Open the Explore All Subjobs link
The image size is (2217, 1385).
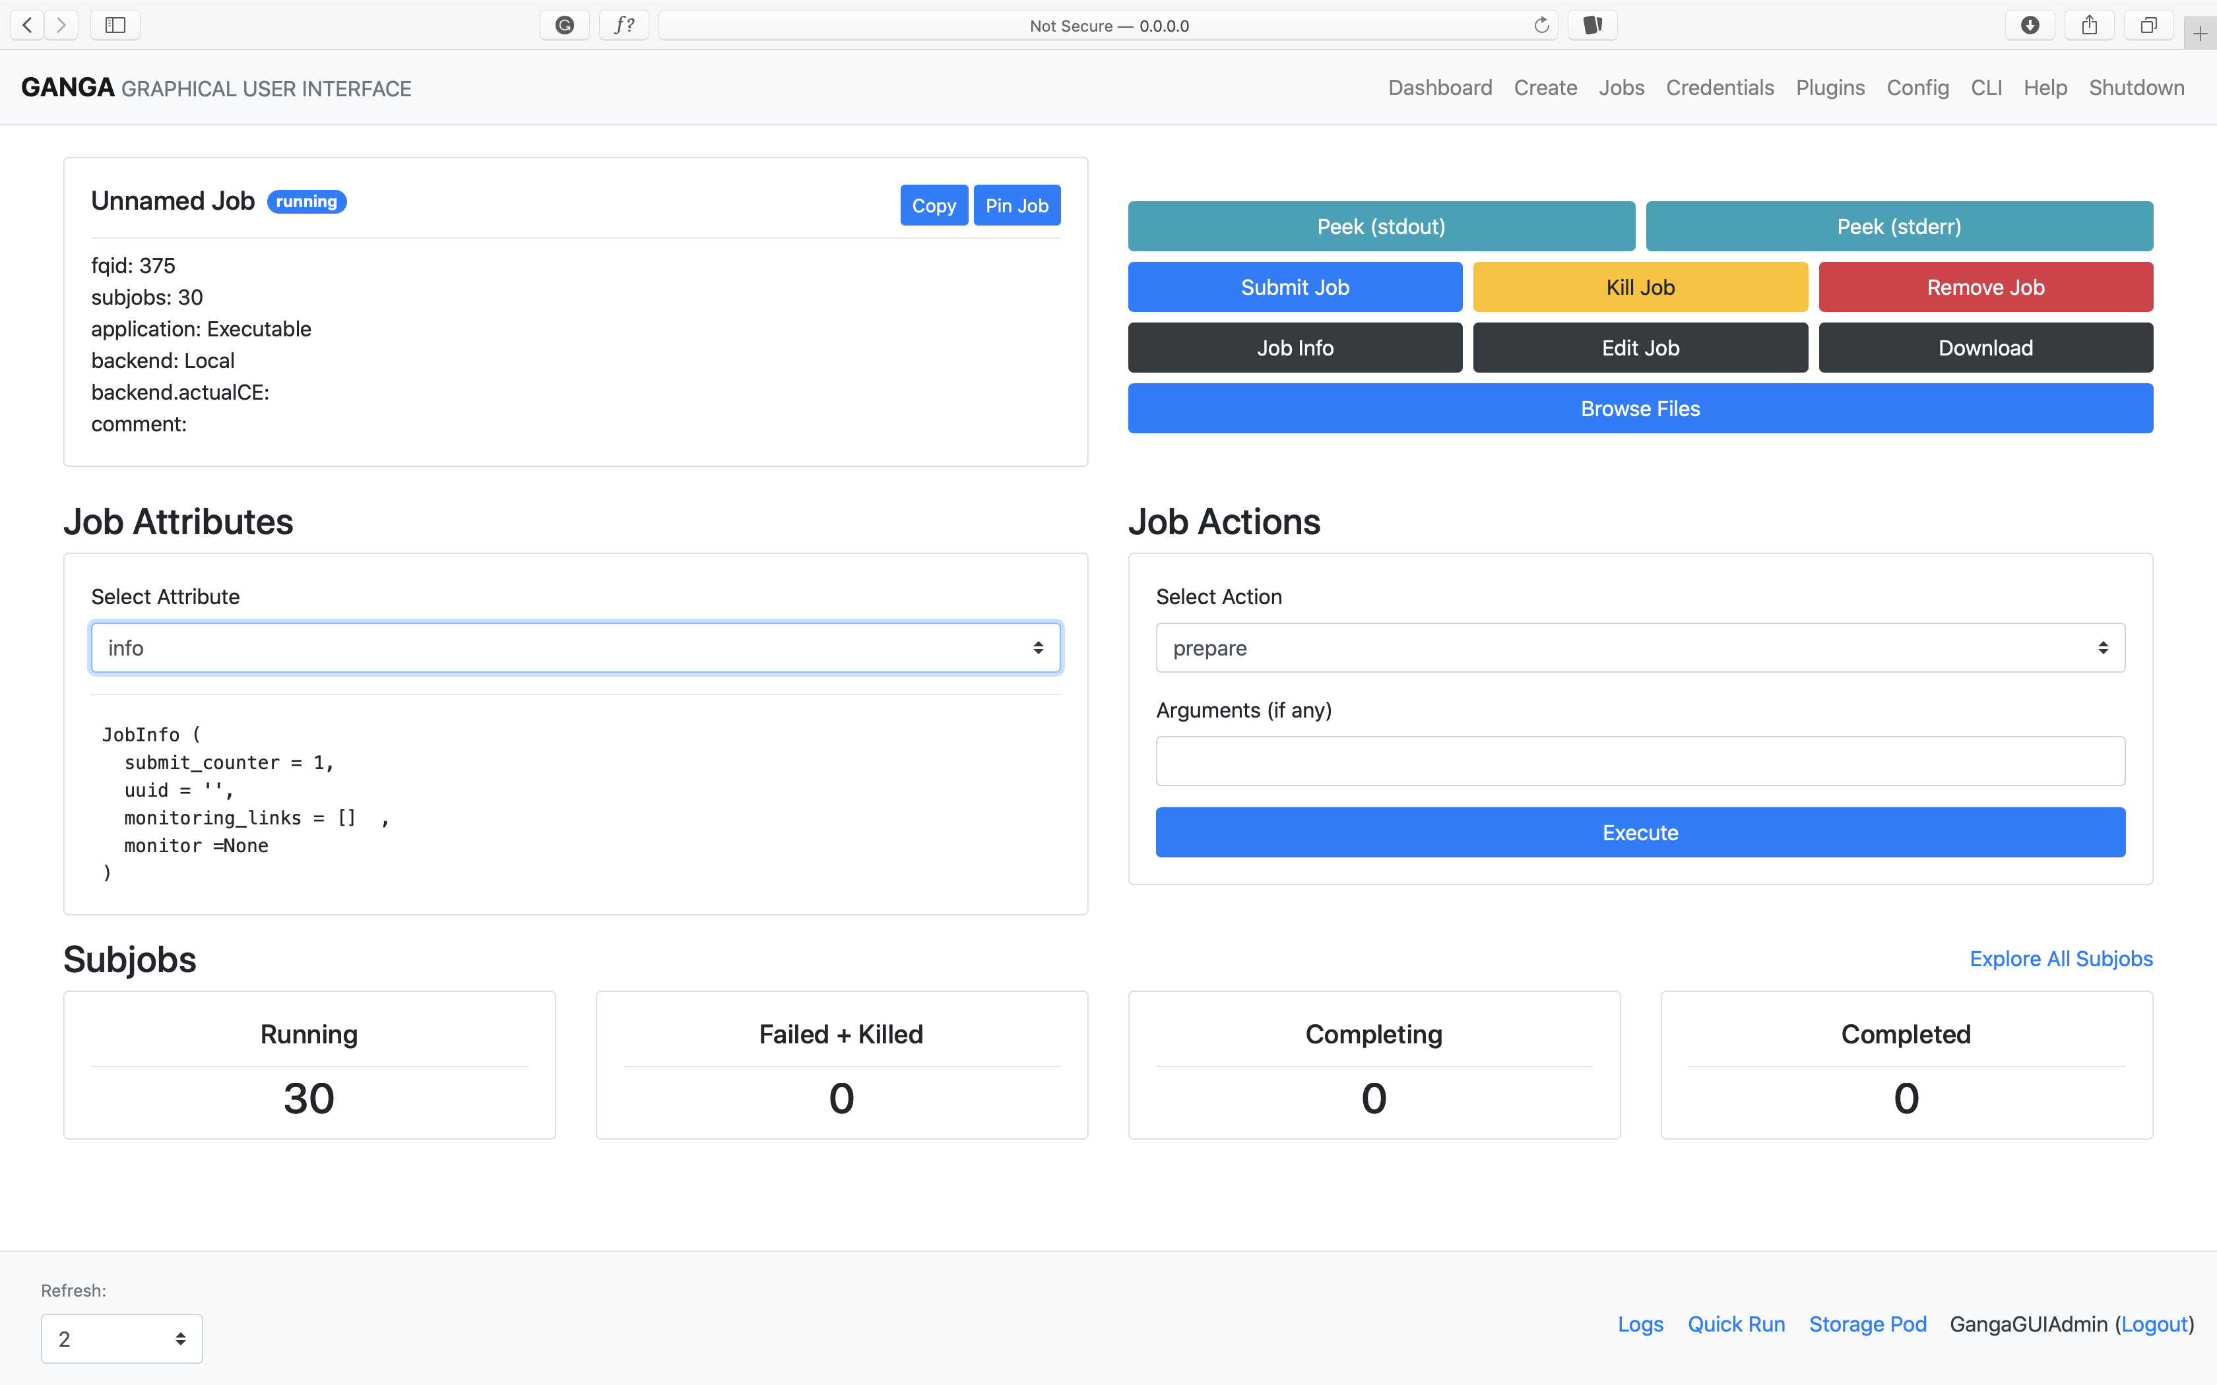pos(2061,958)
